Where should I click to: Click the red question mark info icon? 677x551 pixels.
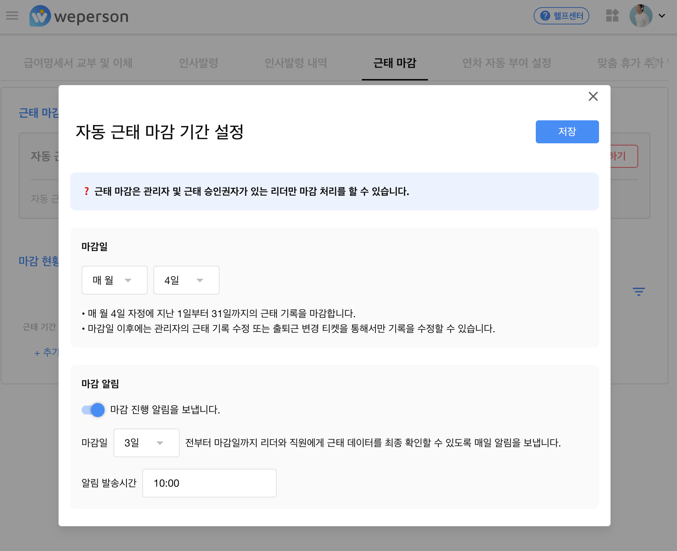pos(86,191)
